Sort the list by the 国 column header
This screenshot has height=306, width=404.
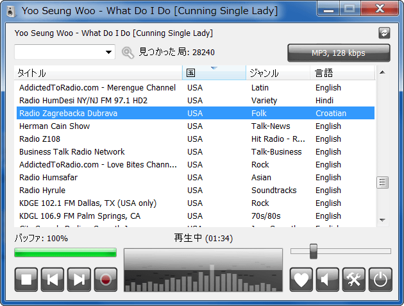pyautogui.click(x=214, y=72)
